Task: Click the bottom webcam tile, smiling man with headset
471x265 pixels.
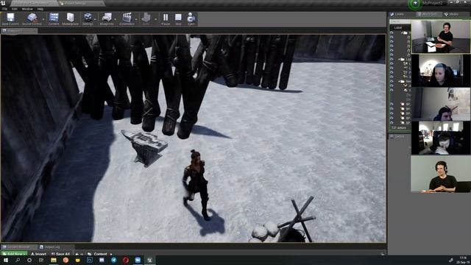Action: pos(441,174)
